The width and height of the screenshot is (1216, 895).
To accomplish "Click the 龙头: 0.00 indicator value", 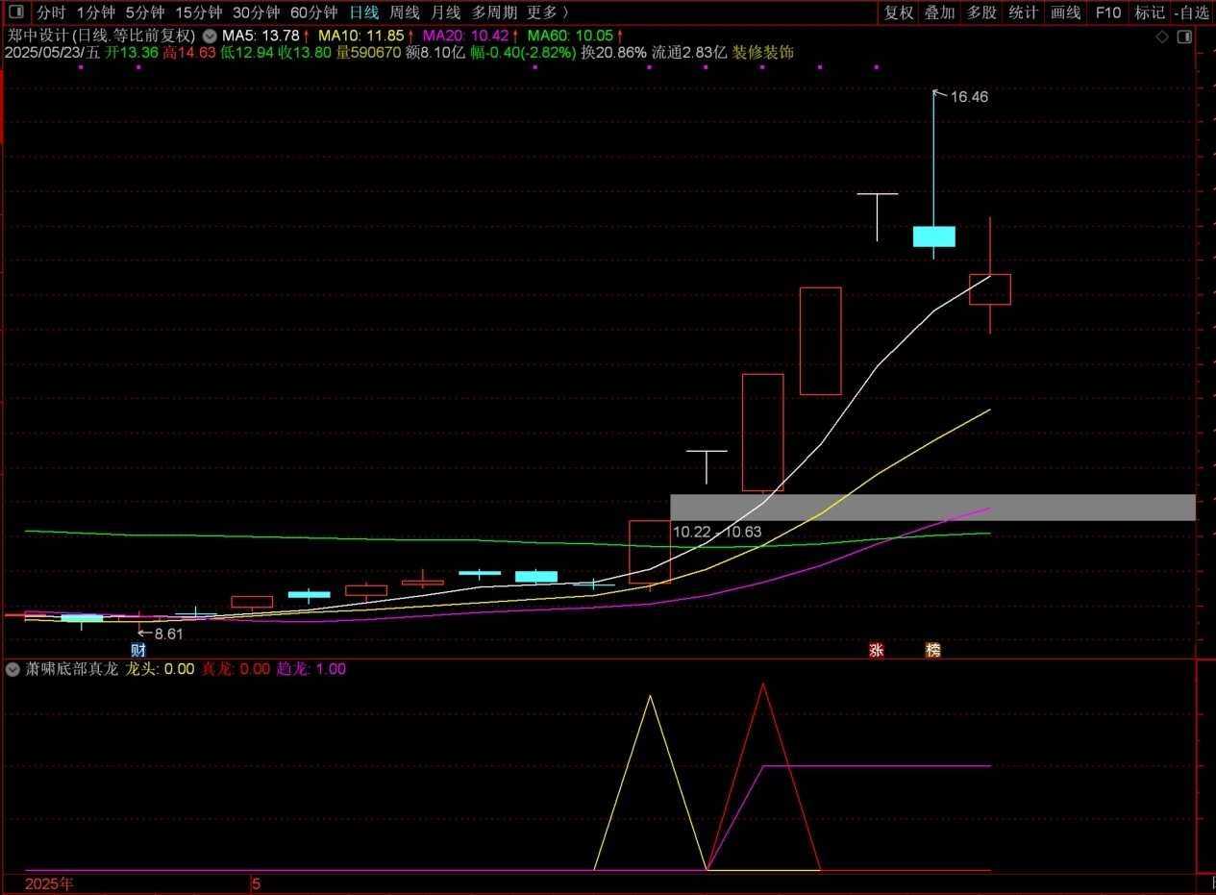I will tap(161, 669).
